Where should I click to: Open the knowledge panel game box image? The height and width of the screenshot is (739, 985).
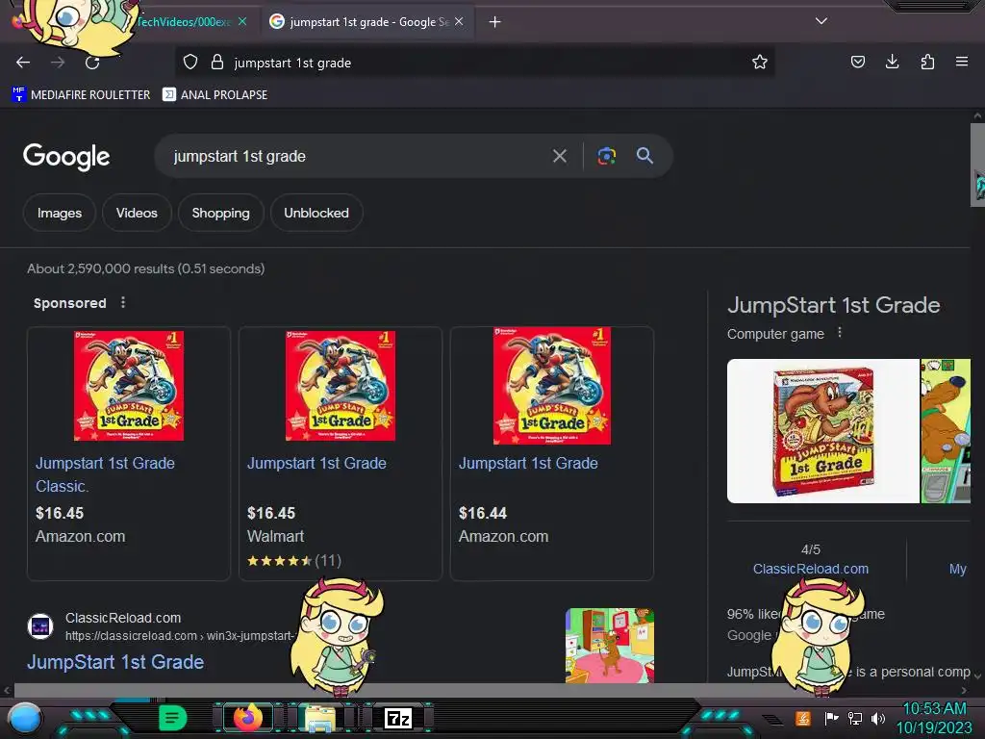click(823, 431)
